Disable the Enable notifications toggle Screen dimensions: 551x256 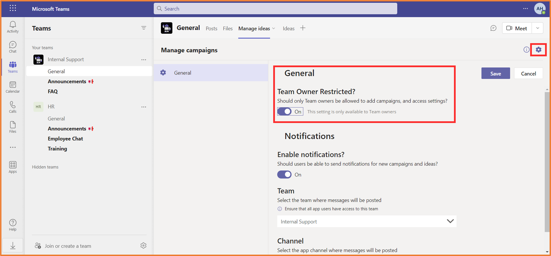point(284,174)
